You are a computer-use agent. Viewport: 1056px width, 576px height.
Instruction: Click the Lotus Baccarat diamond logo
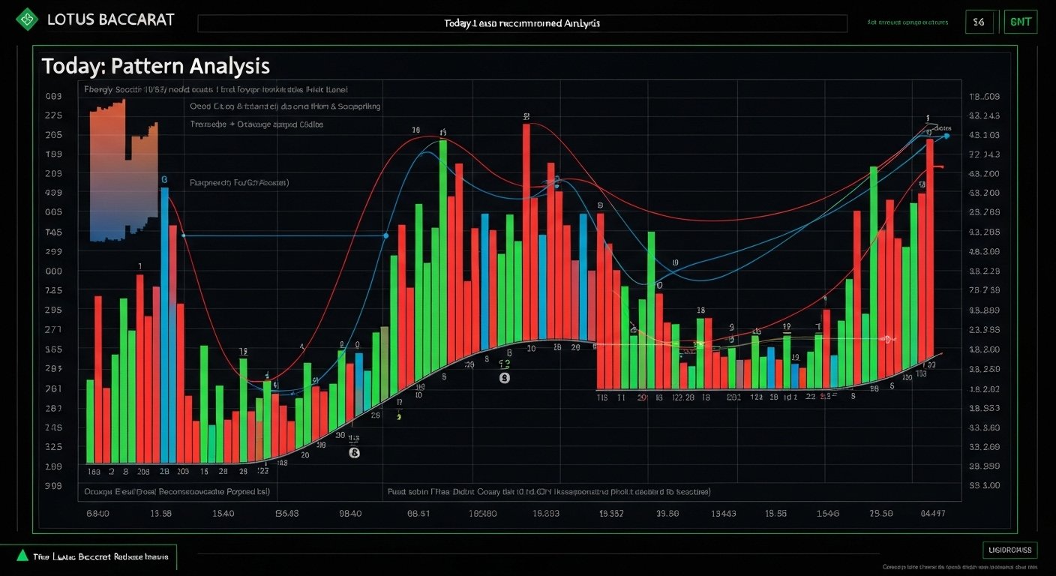click(x=27, y=19)
